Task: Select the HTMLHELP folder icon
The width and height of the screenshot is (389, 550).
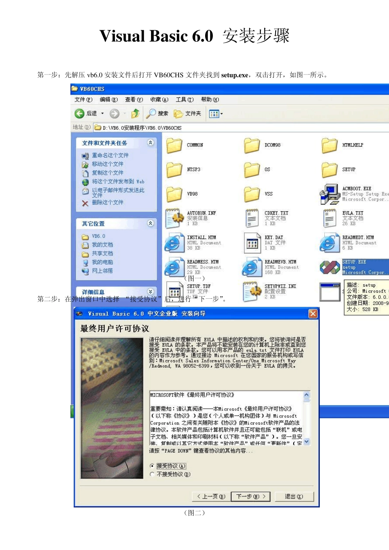Action: pyautogui.click(x=329, y=145)
